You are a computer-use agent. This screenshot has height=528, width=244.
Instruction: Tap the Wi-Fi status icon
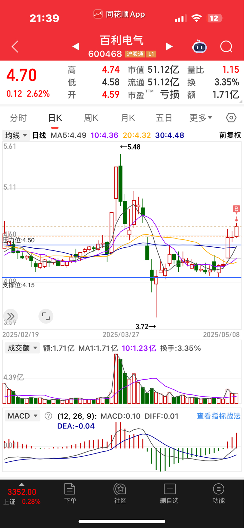click(x=197, y=18)
